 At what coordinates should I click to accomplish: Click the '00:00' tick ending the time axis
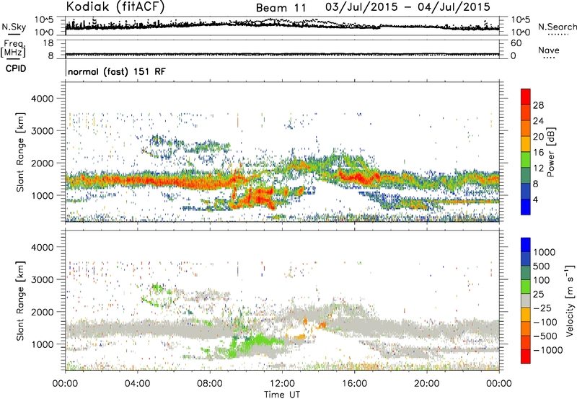(x=498, y=384)
